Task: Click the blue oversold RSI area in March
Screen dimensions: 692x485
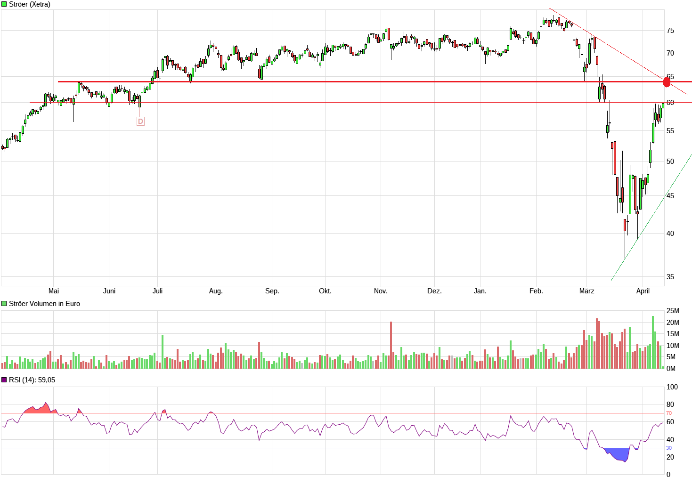Action: [x=618, y=454]
